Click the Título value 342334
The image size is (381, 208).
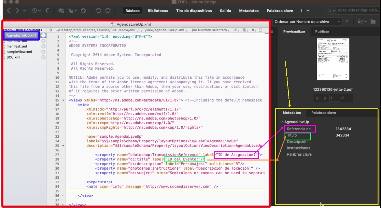pos(342,135)
